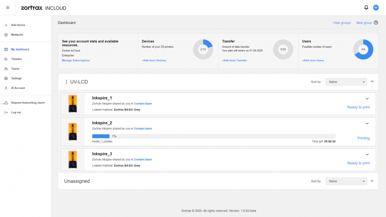This screenshot has height=217, width=386.
Task: Open the MK user avatar
Action: pos(376,7)
